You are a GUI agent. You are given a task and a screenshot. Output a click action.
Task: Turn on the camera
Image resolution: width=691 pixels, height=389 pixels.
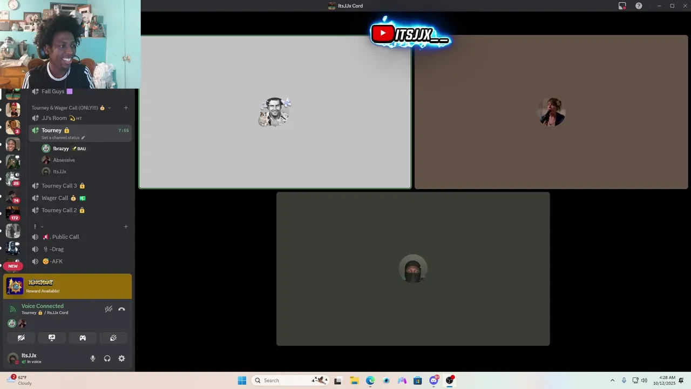pos(21,338)
